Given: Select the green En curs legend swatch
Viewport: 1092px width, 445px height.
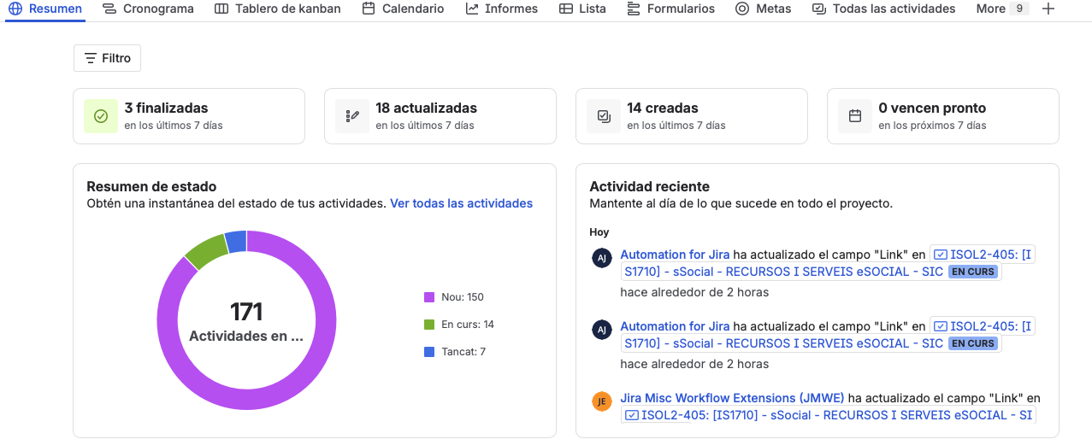Looking at the screenshot, I should (429, 325).
